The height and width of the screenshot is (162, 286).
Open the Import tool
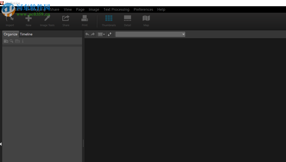tap(10, 21)
